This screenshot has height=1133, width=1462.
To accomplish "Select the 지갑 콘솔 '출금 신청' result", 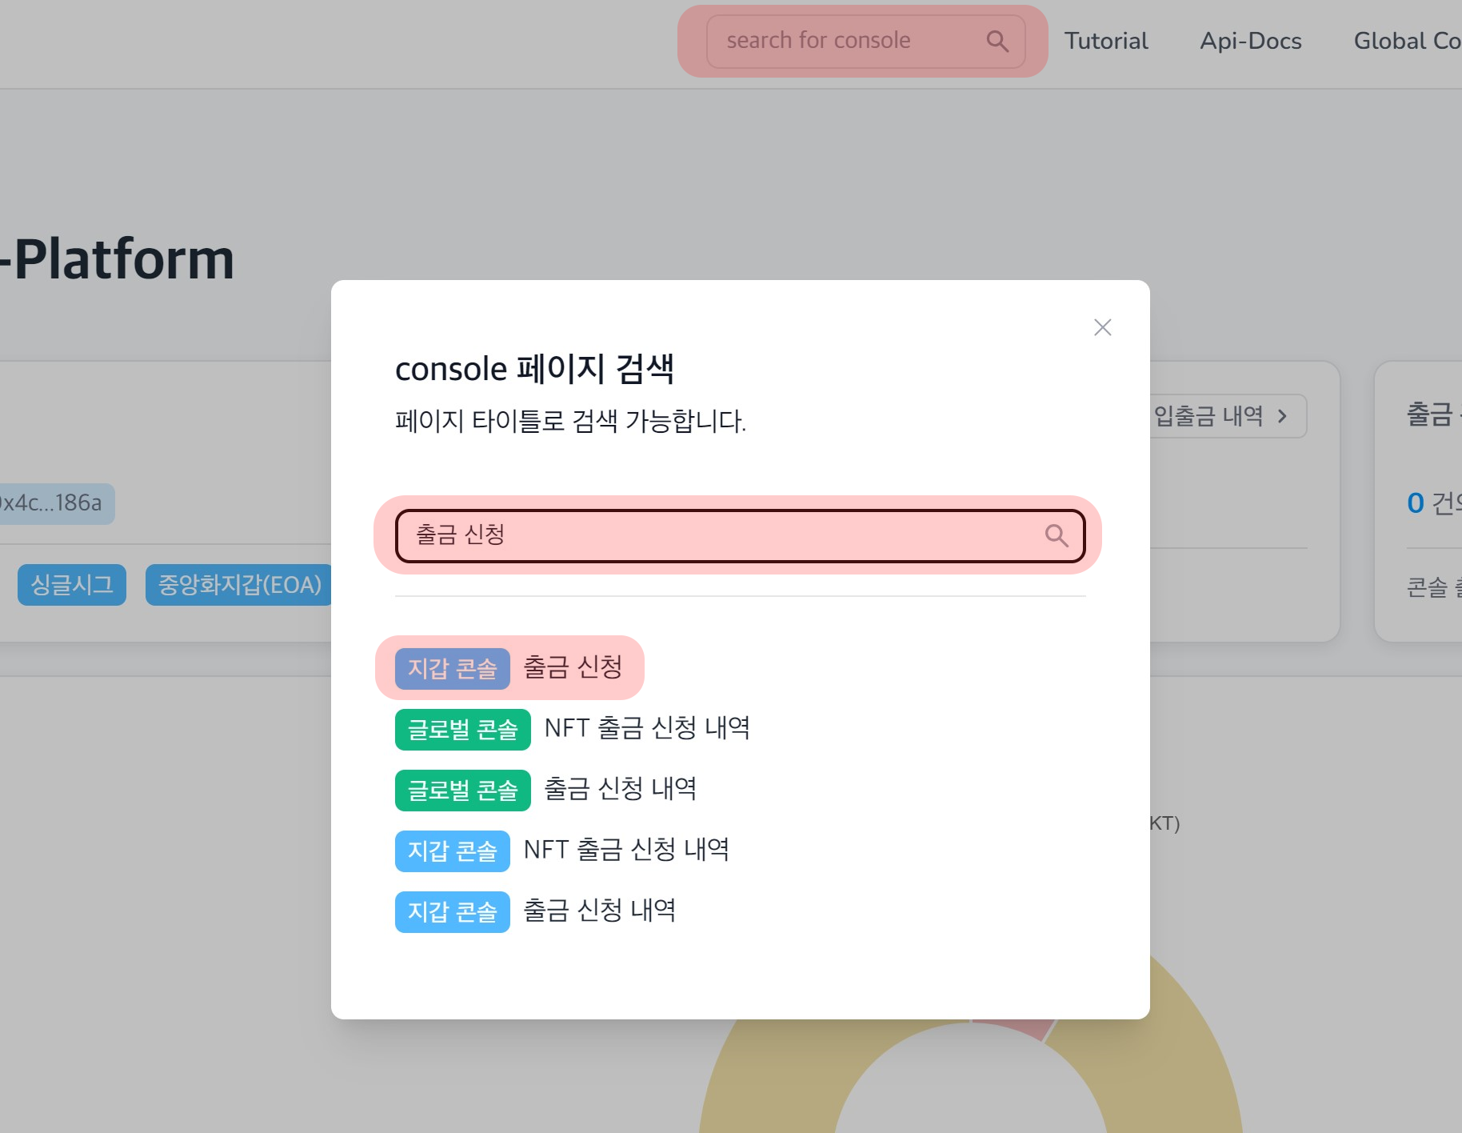I will (509, 668).
